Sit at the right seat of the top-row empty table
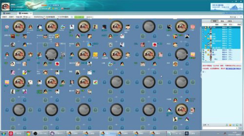The image size is (244, 136). [x=160, y=27]
